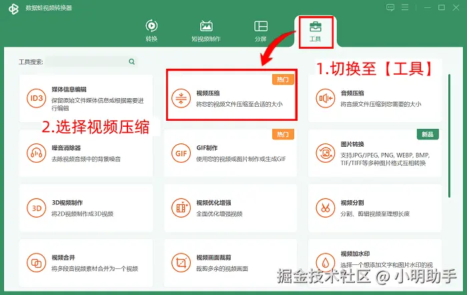Click the 3D视频制作 icon
Screen dimensions: 467x295
click(36, 208)
